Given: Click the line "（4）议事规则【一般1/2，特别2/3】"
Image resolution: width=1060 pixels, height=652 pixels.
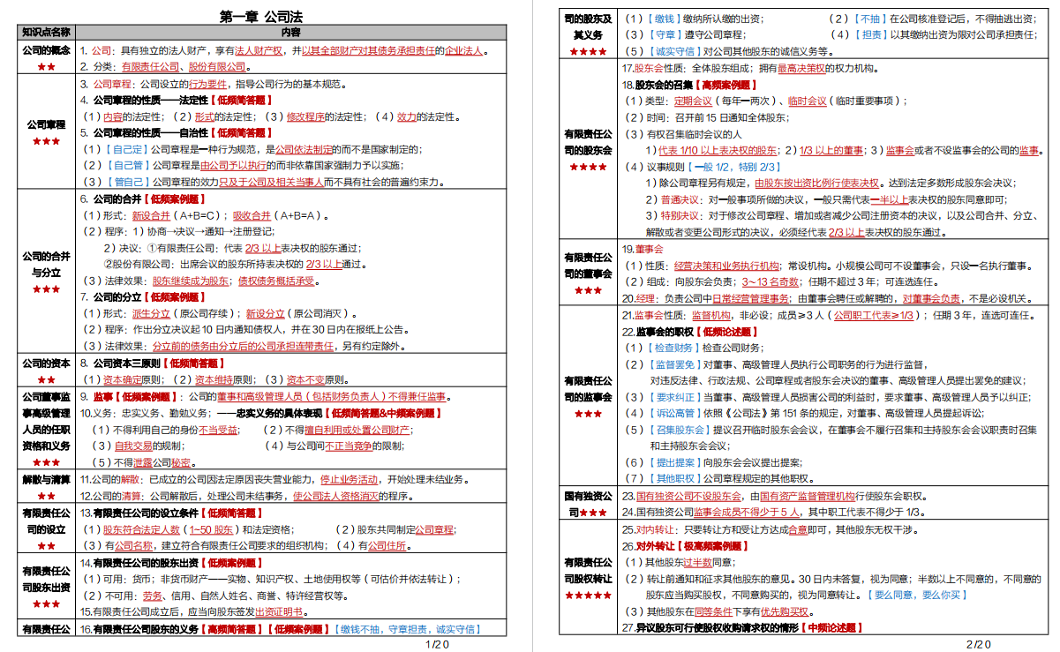Looking at the screenshot, I should tap(703, 167).
